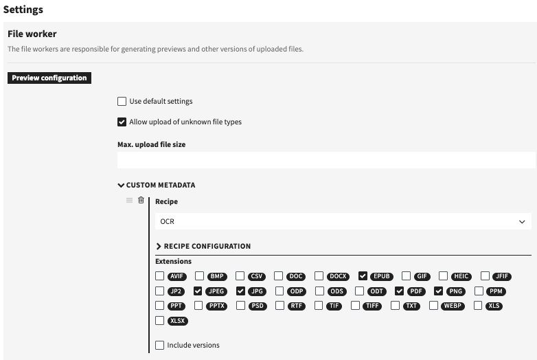Open the Preview configuration tab

click(x=49, y=78)
